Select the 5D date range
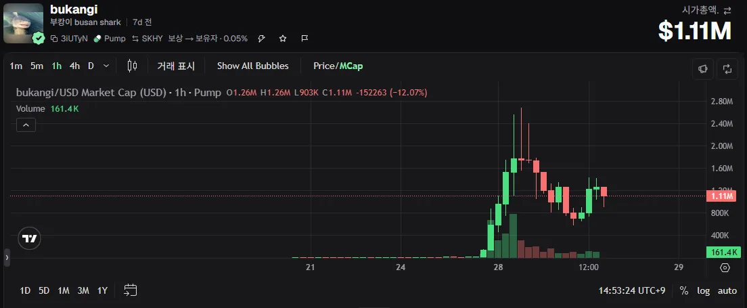This screenshot has height=308, width=747. [x=44, y=290]
